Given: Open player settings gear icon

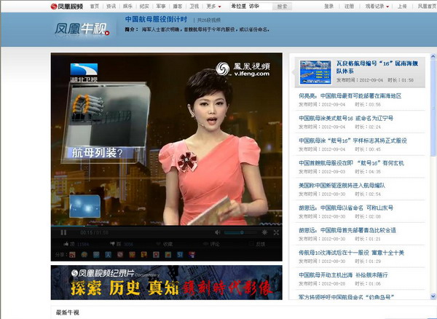Looking at the screenshot, I should [264, 232].
